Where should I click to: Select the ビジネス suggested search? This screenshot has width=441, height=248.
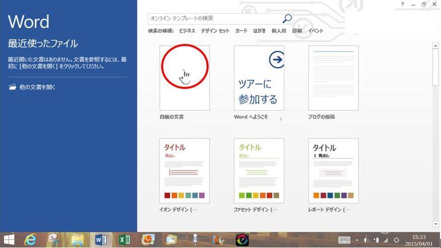tap(187, 31)
